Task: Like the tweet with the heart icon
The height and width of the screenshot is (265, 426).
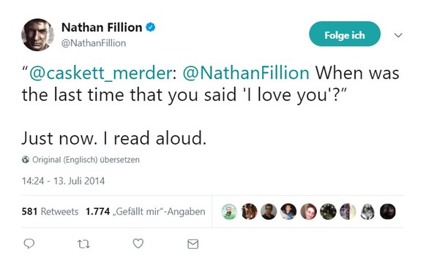Action: click(x=138, y=243)
